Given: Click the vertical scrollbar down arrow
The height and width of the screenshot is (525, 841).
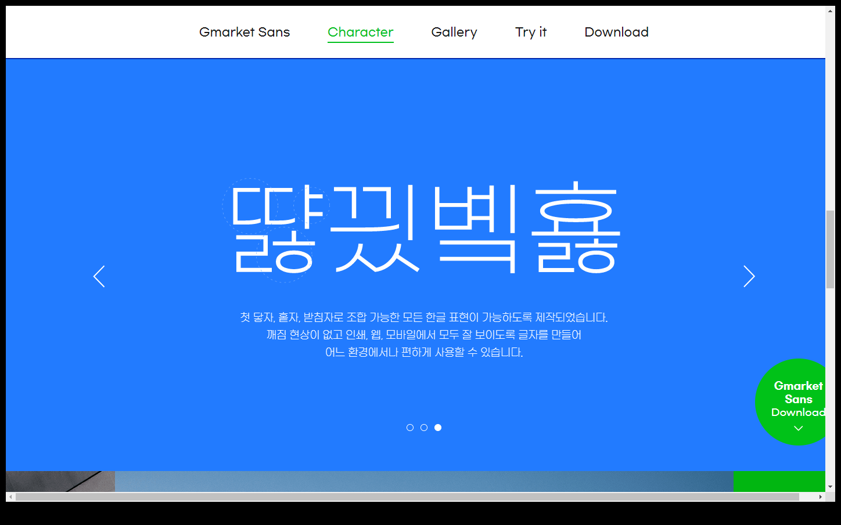Looking at the screenshot, I should [830, 487].
